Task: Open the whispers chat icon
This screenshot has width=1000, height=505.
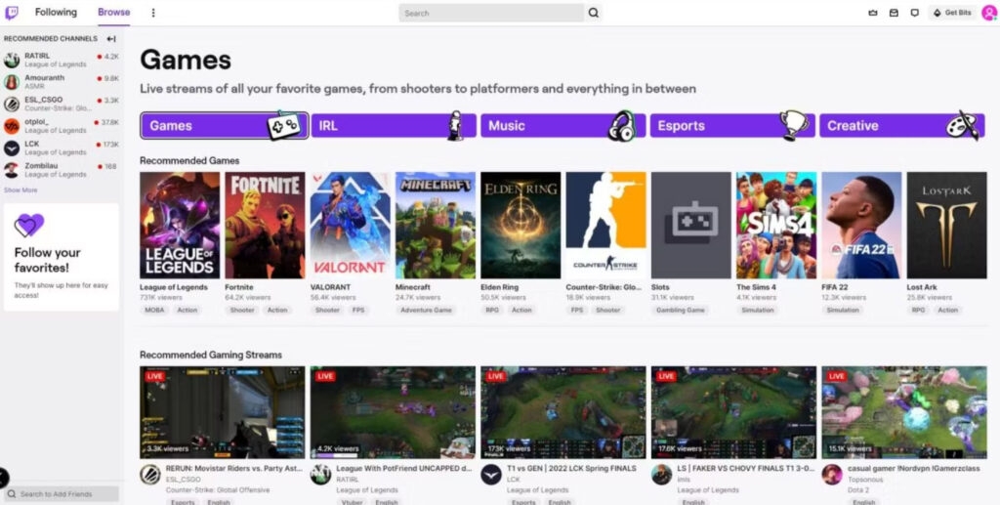Action: [x=914, y=13]
